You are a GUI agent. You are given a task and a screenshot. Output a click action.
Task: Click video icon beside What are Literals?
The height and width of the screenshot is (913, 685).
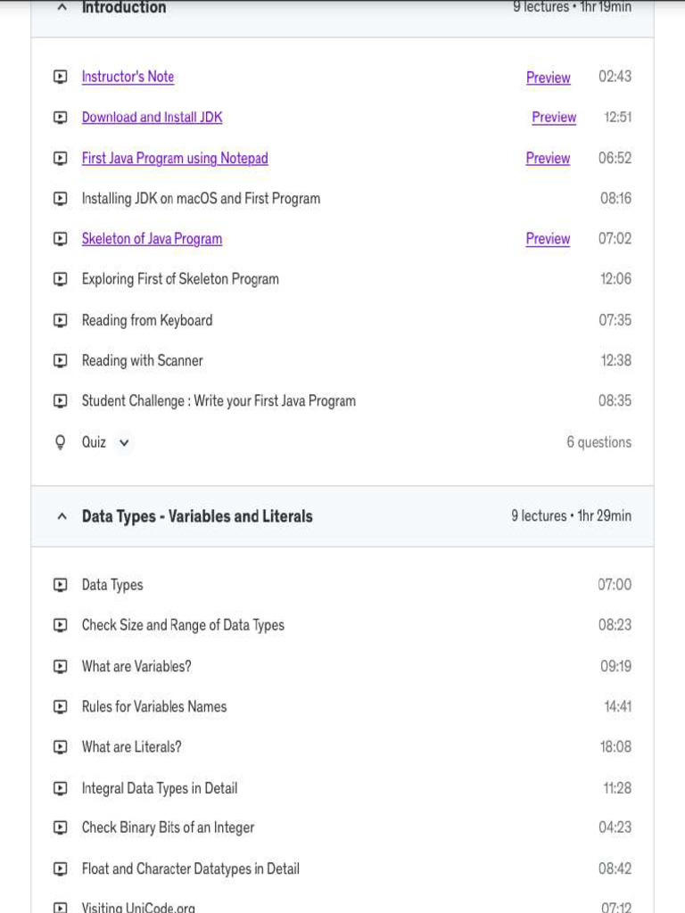[x=60, y=747]
